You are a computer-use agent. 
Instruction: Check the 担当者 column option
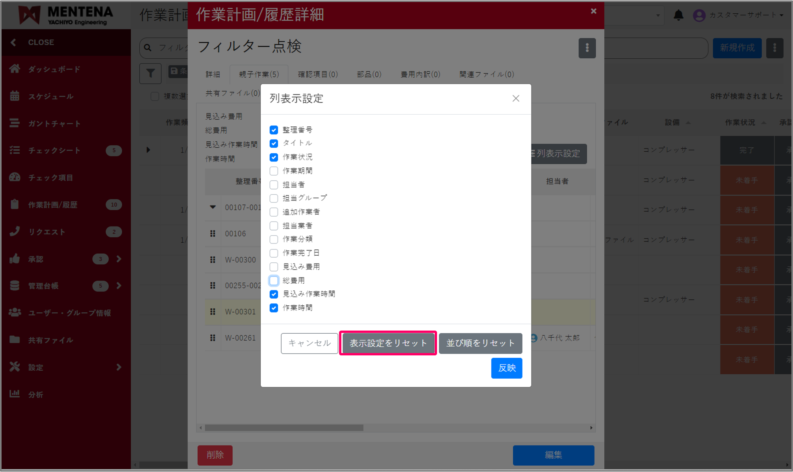[x=274, y=184]
